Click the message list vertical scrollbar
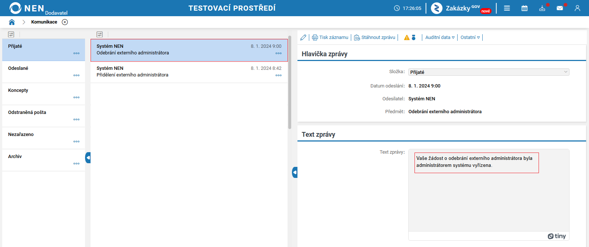 (290, 82)
